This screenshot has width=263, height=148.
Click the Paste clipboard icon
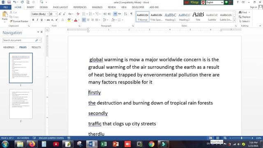point(5,14)
